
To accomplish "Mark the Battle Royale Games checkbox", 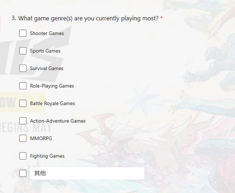I will [x=23, y=103].
